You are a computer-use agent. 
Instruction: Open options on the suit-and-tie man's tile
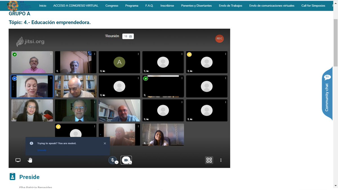point(95,102)
